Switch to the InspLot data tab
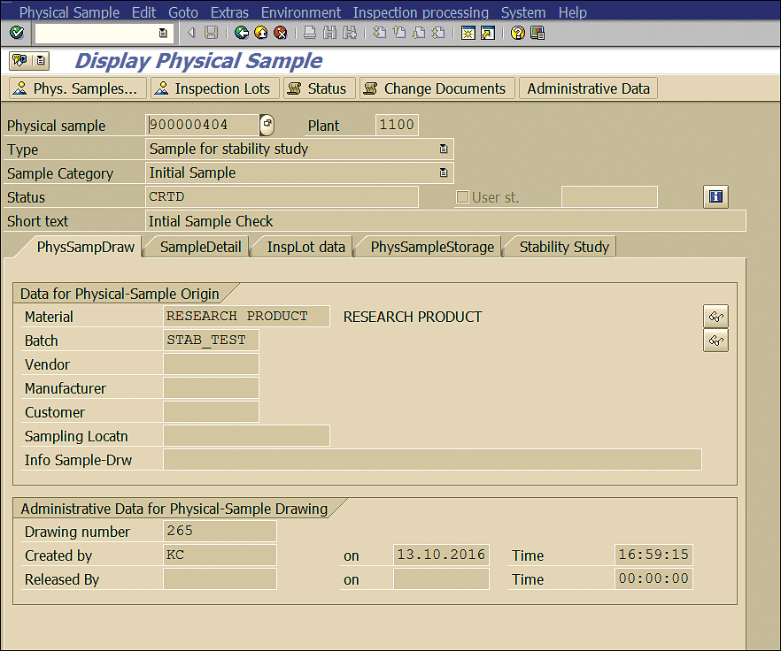This screenshot has height=651, width=781. [x=305, y=247]
